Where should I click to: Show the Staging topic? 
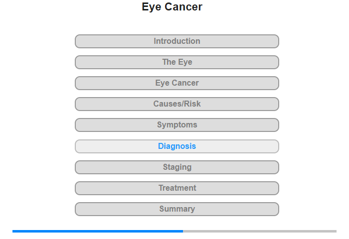coord(177,167)
